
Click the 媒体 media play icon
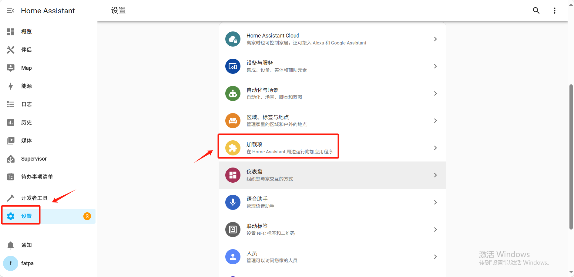coord(11,141)
